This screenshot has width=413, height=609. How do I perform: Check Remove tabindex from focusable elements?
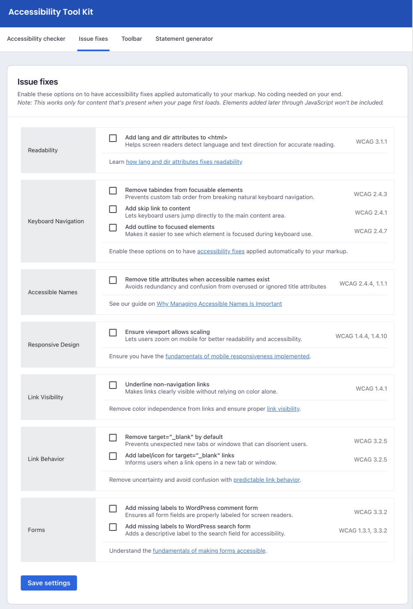pyautogui.click(x=113, y=191)
